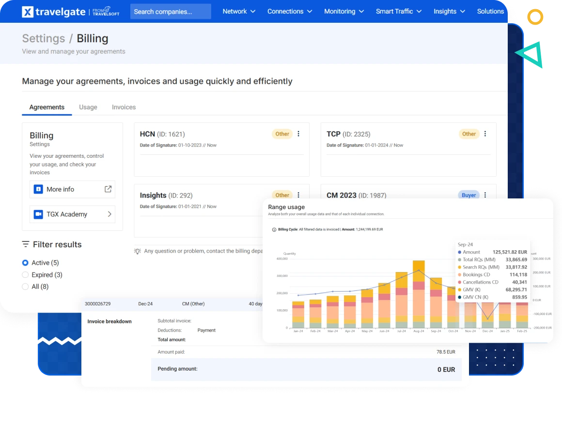
Task: Click invoice number 3000026729
Action: (97, 304)
